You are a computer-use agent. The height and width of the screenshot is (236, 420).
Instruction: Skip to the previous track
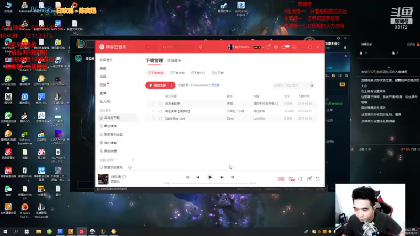[198, 177]
